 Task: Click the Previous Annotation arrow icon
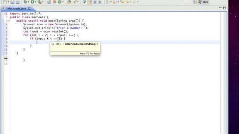[114, 2]
